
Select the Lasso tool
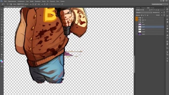coord(2,15)
